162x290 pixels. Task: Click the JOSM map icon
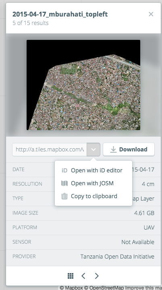pyautogui.click(x=64, y=183)
